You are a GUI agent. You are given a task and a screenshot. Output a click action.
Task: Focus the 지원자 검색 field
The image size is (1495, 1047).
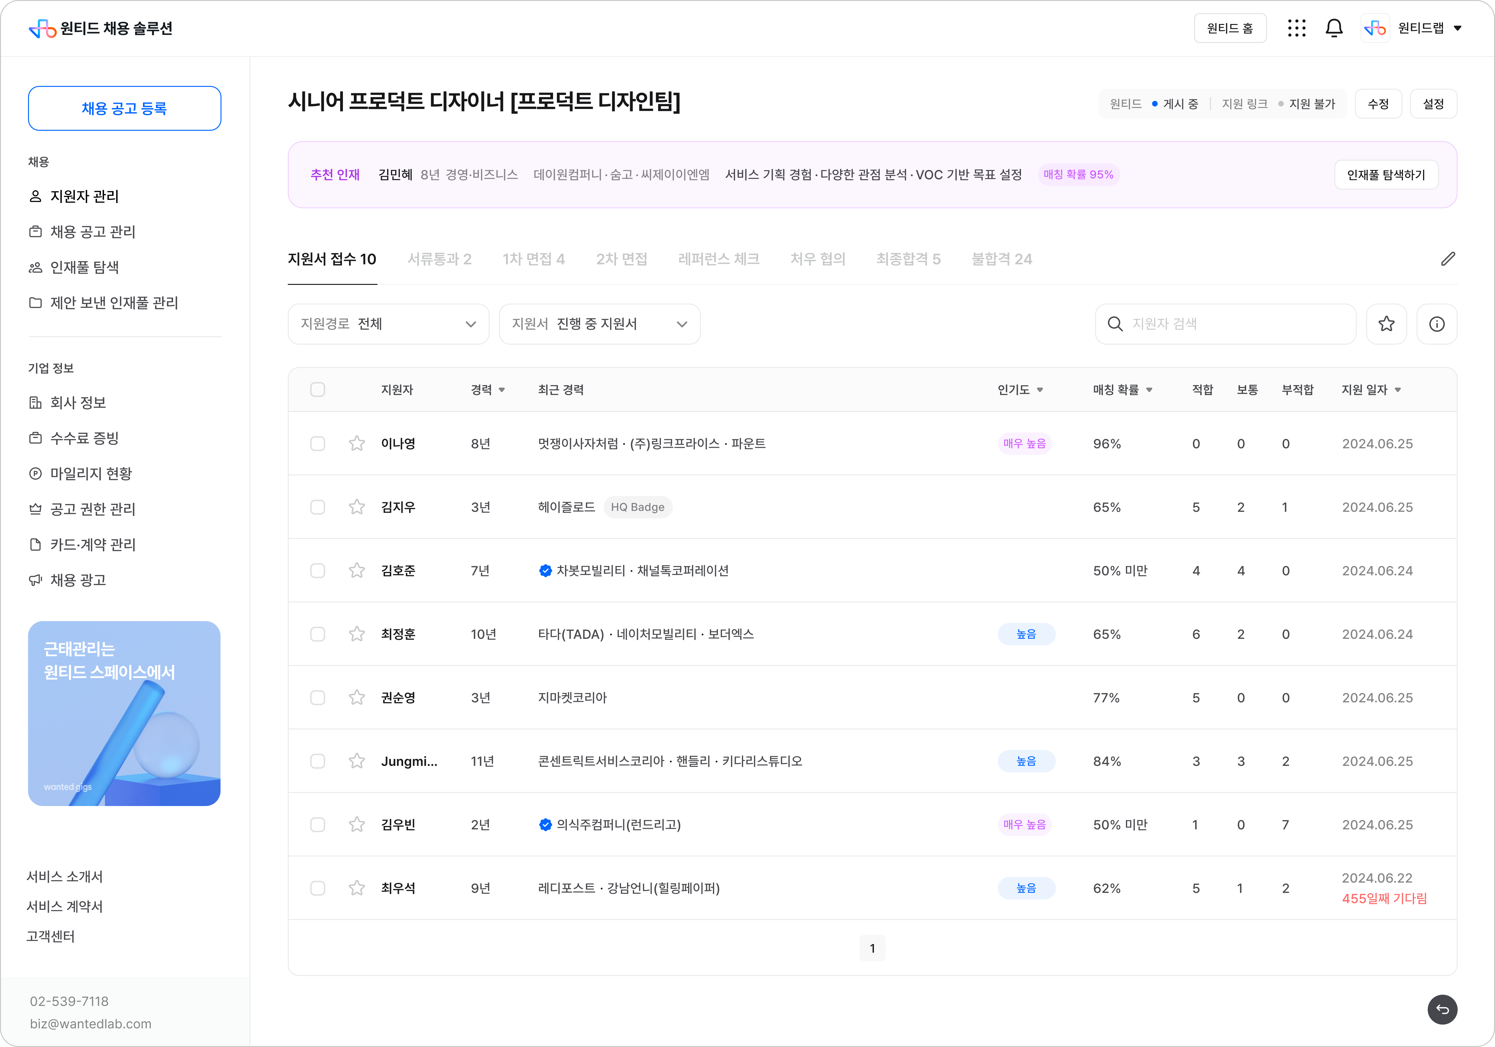(x=1225, y=324)
